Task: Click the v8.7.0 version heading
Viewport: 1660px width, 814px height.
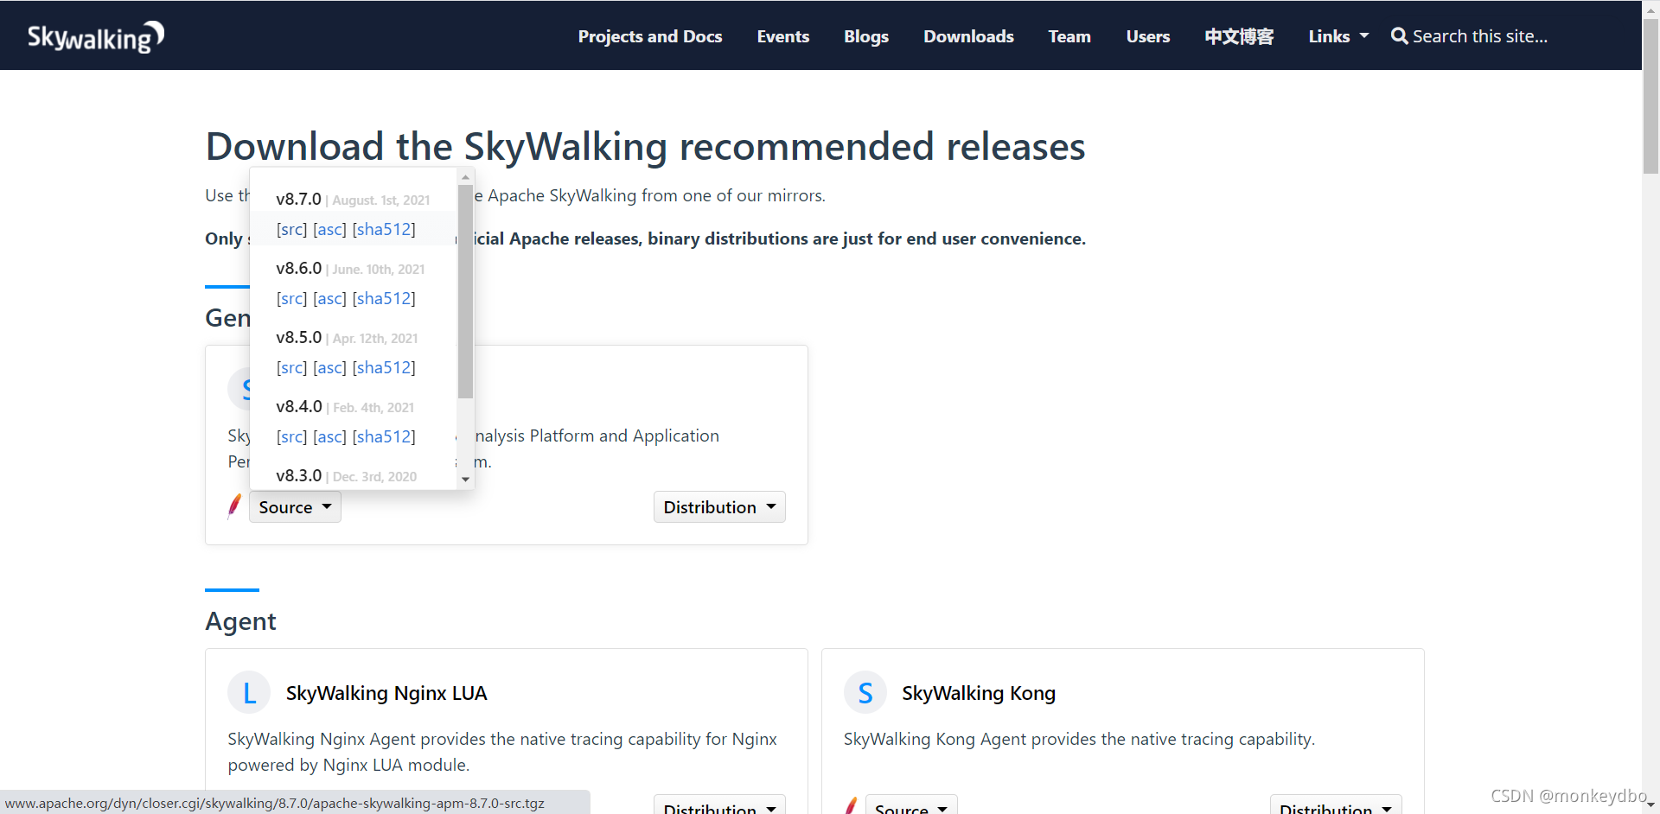Action: (298, 199)
